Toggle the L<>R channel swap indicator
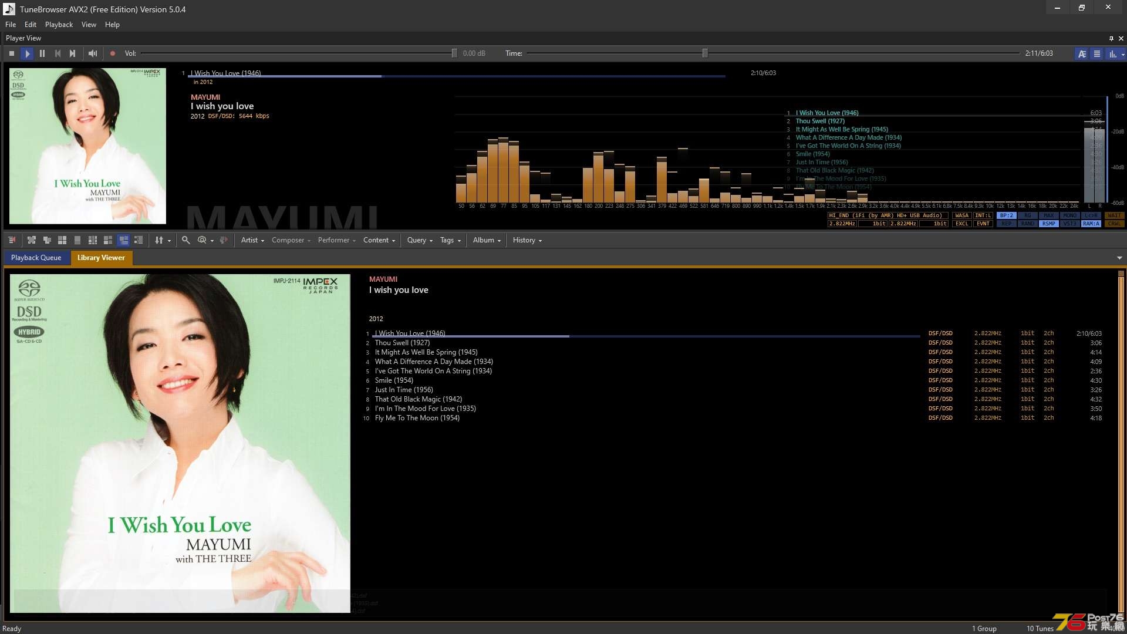This screenshot has height=634, width=1127. pos(1091,215)
